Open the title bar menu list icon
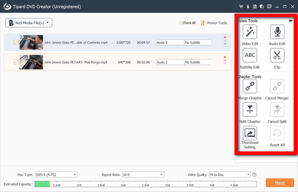 [x=269, y=6]
